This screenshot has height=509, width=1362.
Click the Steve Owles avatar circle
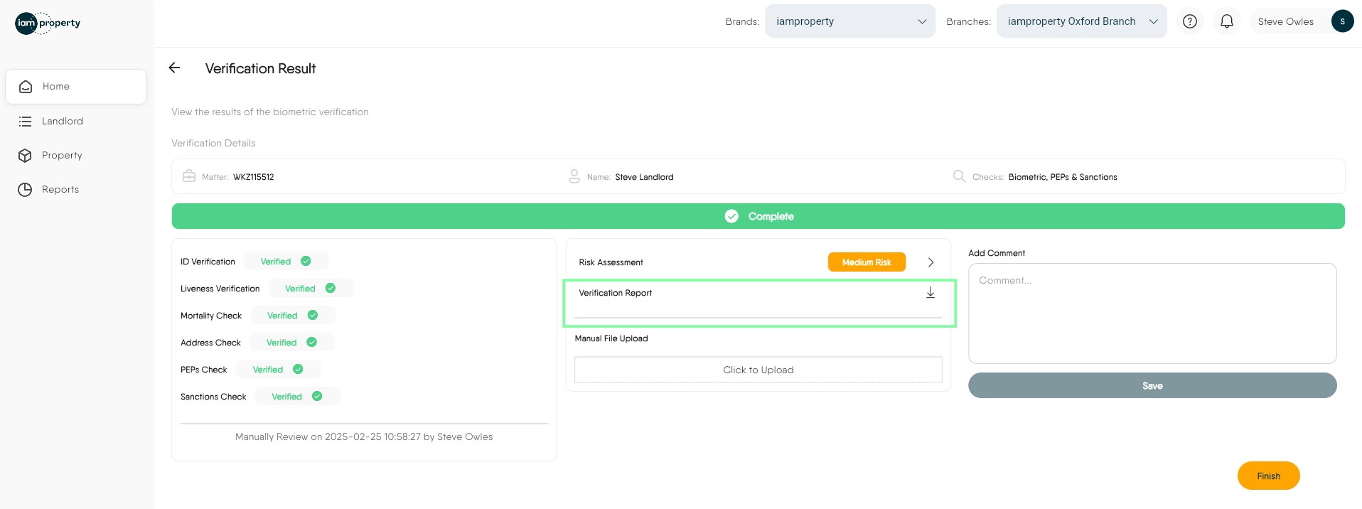(x=1342, y=21)
